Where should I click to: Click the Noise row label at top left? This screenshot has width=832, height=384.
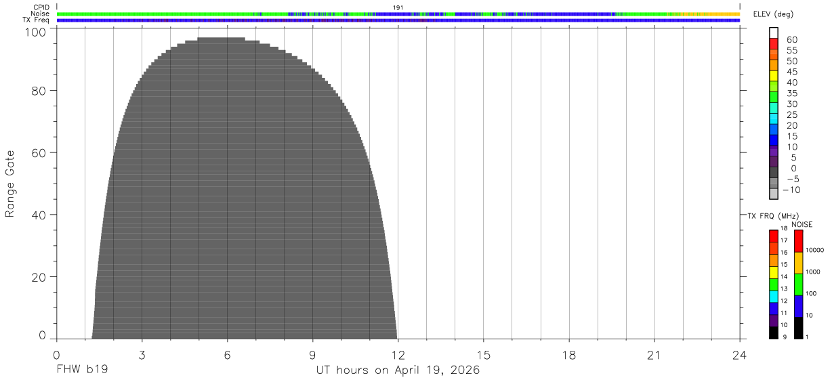pyautogui.click(x=41, y=14)
